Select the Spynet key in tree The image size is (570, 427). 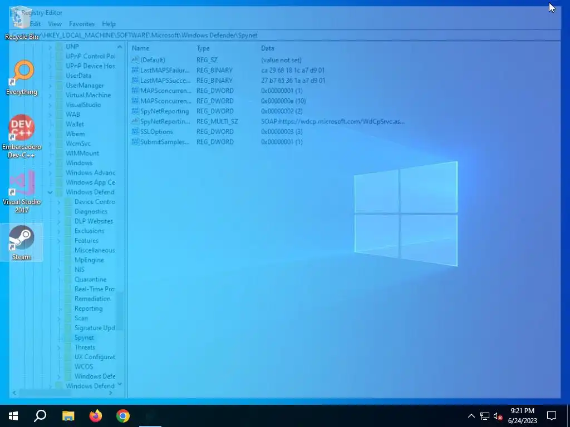coord(85,337)
